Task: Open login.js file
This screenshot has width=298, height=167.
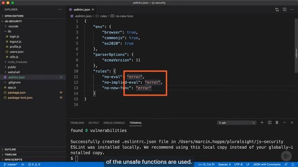Action: click(14, 37)
